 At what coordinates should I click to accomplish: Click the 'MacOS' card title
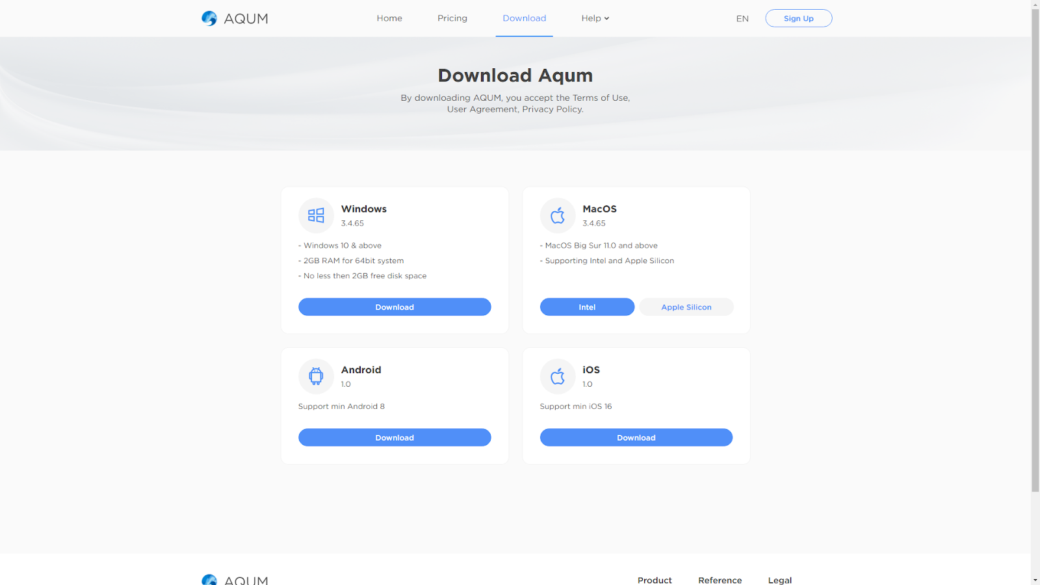pos(599,209)
